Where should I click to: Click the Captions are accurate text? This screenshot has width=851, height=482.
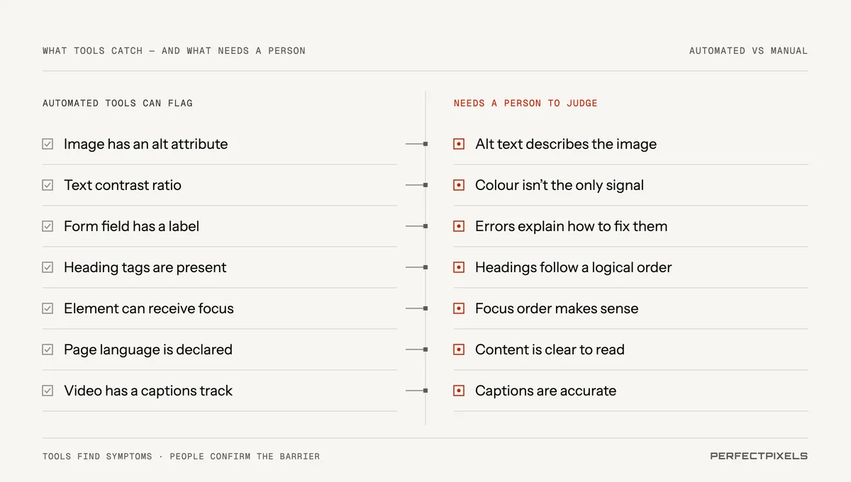546,391
